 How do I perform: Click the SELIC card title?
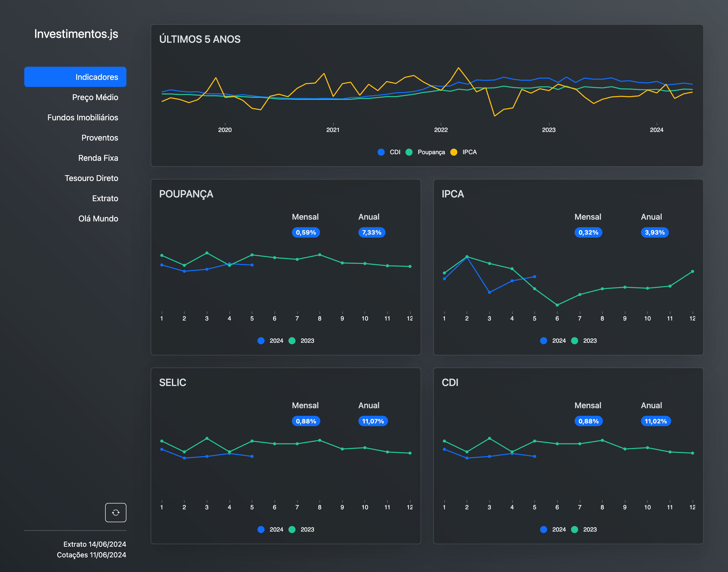point(172,382)
